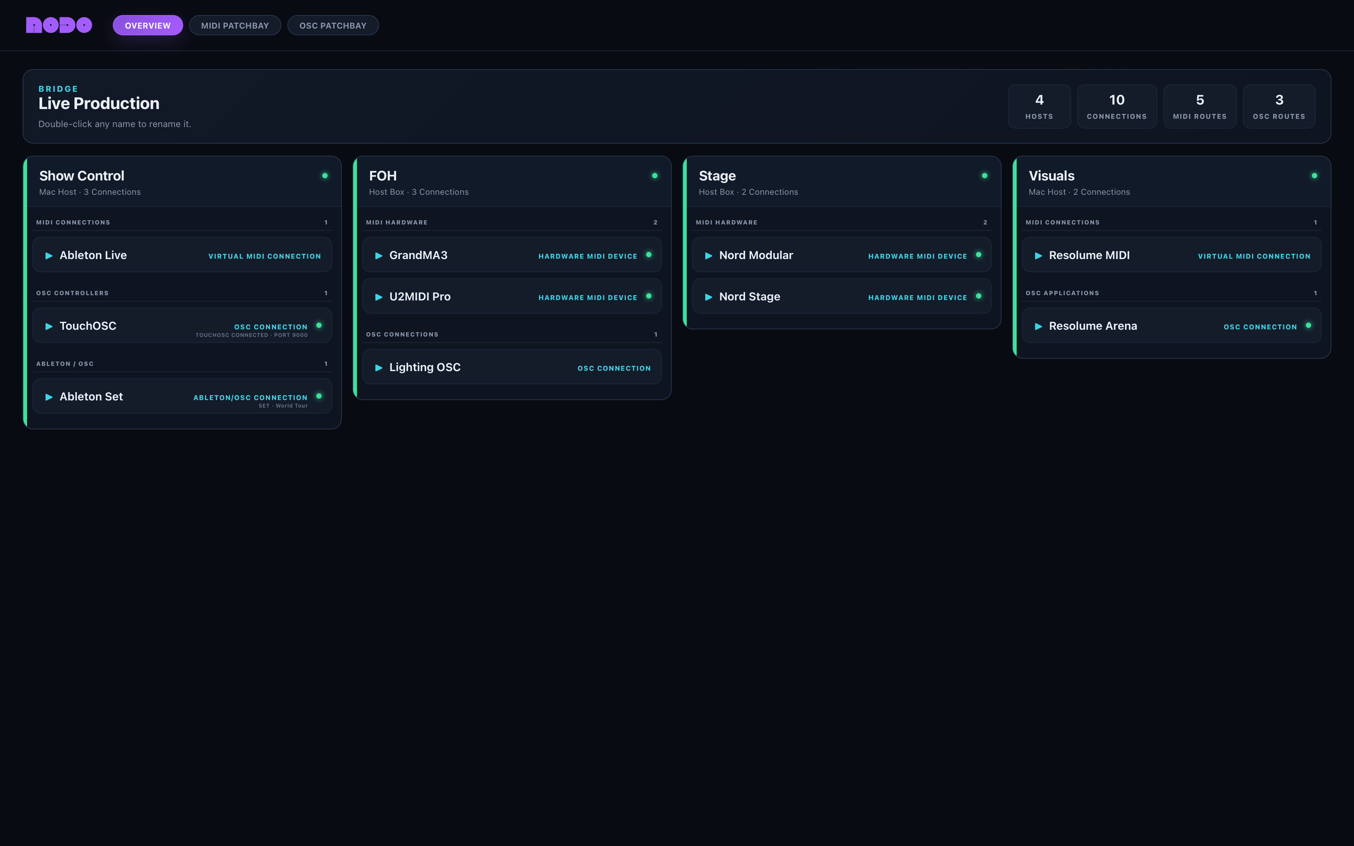This screenshot has width=1354, height=846.
Task: Click the Resolume Arena status indicator dot
Action: pyautogui.click(x=1309, y=325)
